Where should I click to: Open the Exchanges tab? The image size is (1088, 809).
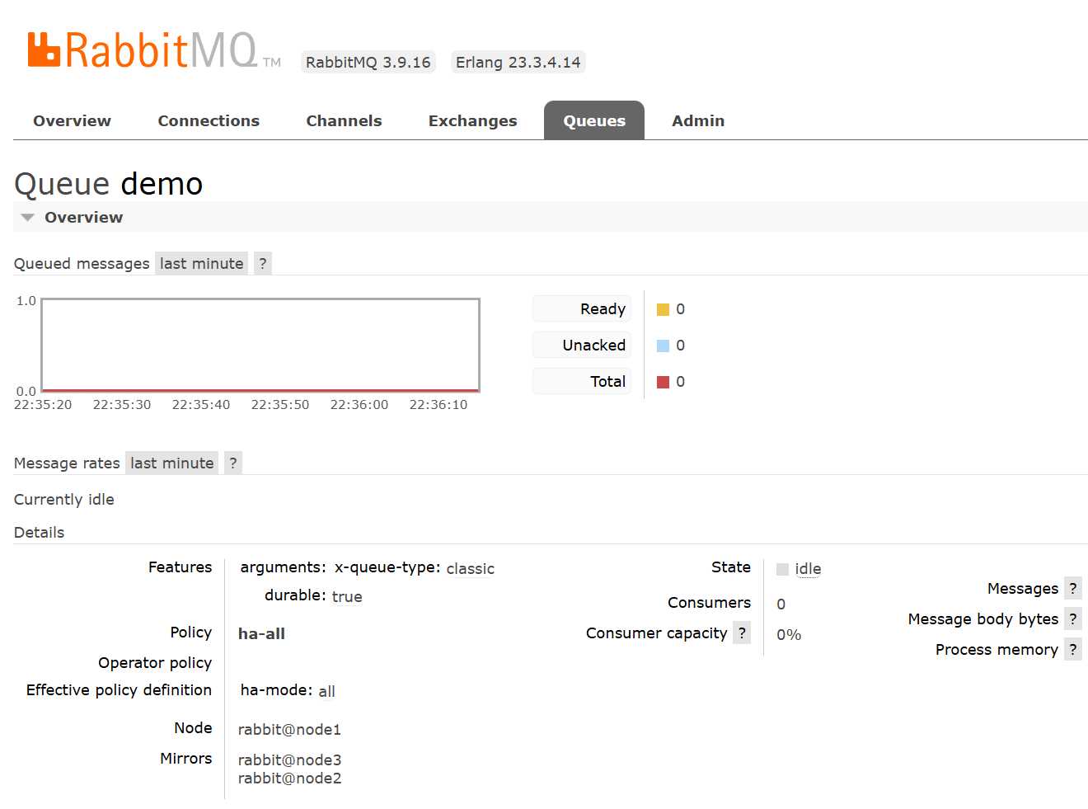[472, 120]
